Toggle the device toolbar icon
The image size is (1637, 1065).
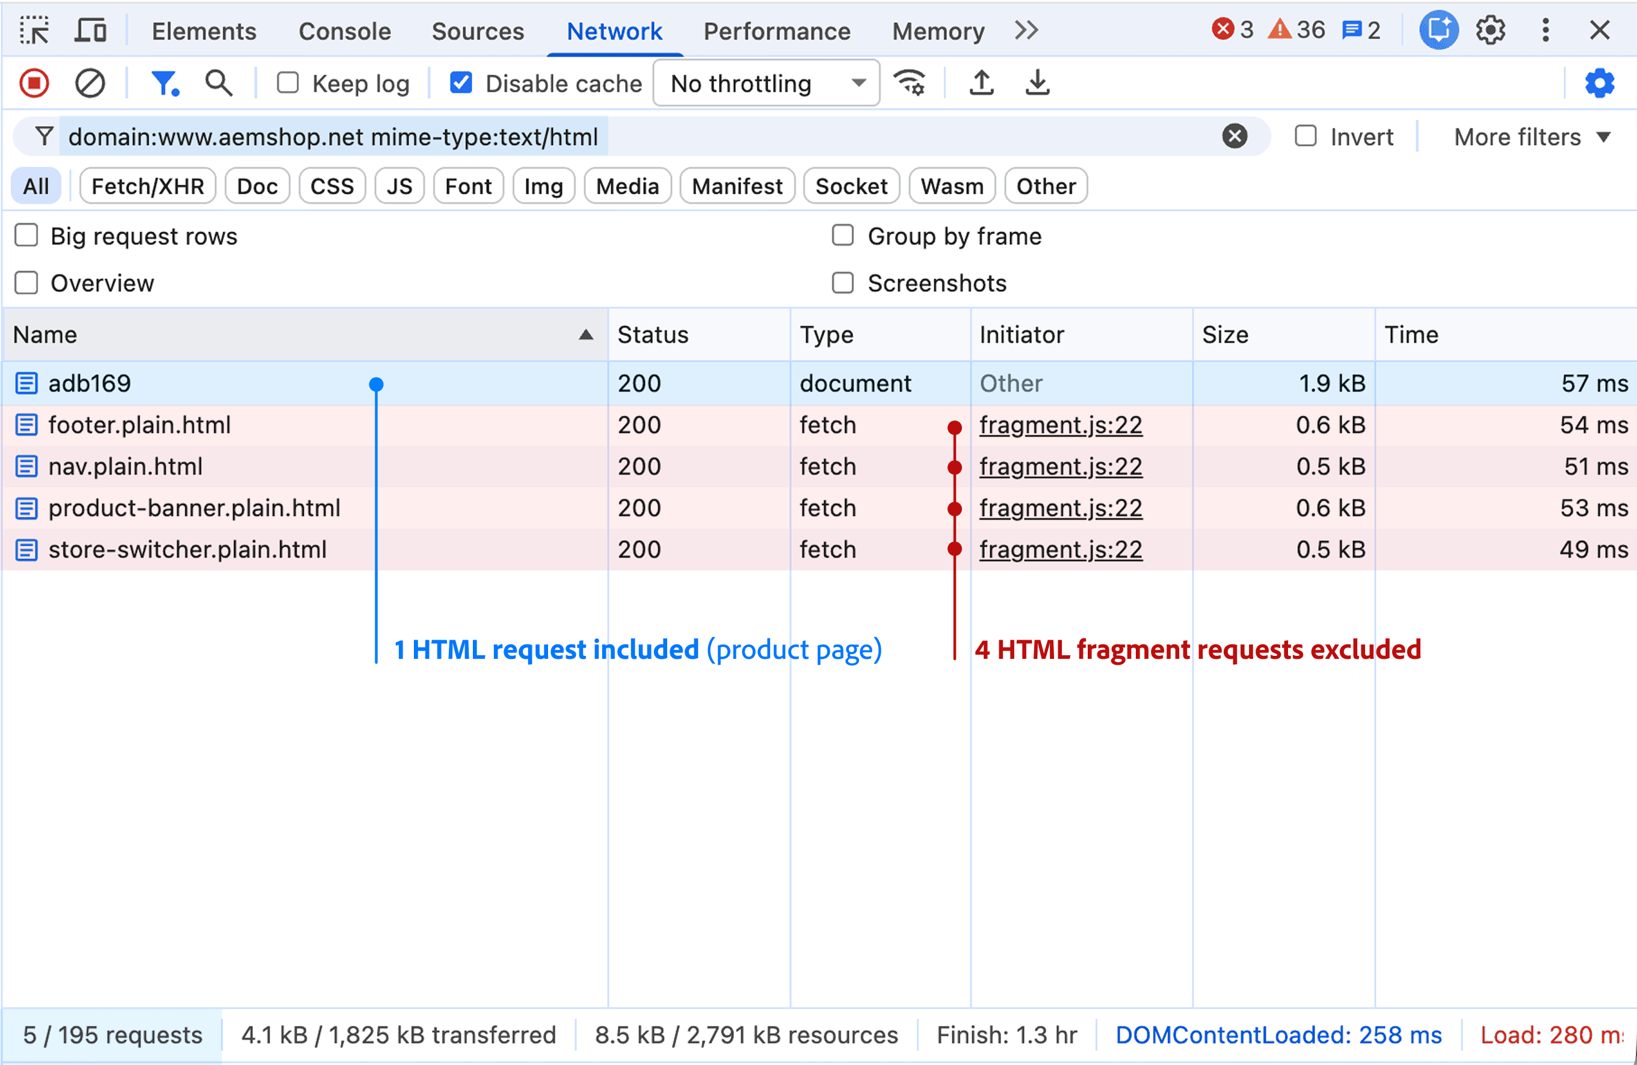[x=90, y=31]
